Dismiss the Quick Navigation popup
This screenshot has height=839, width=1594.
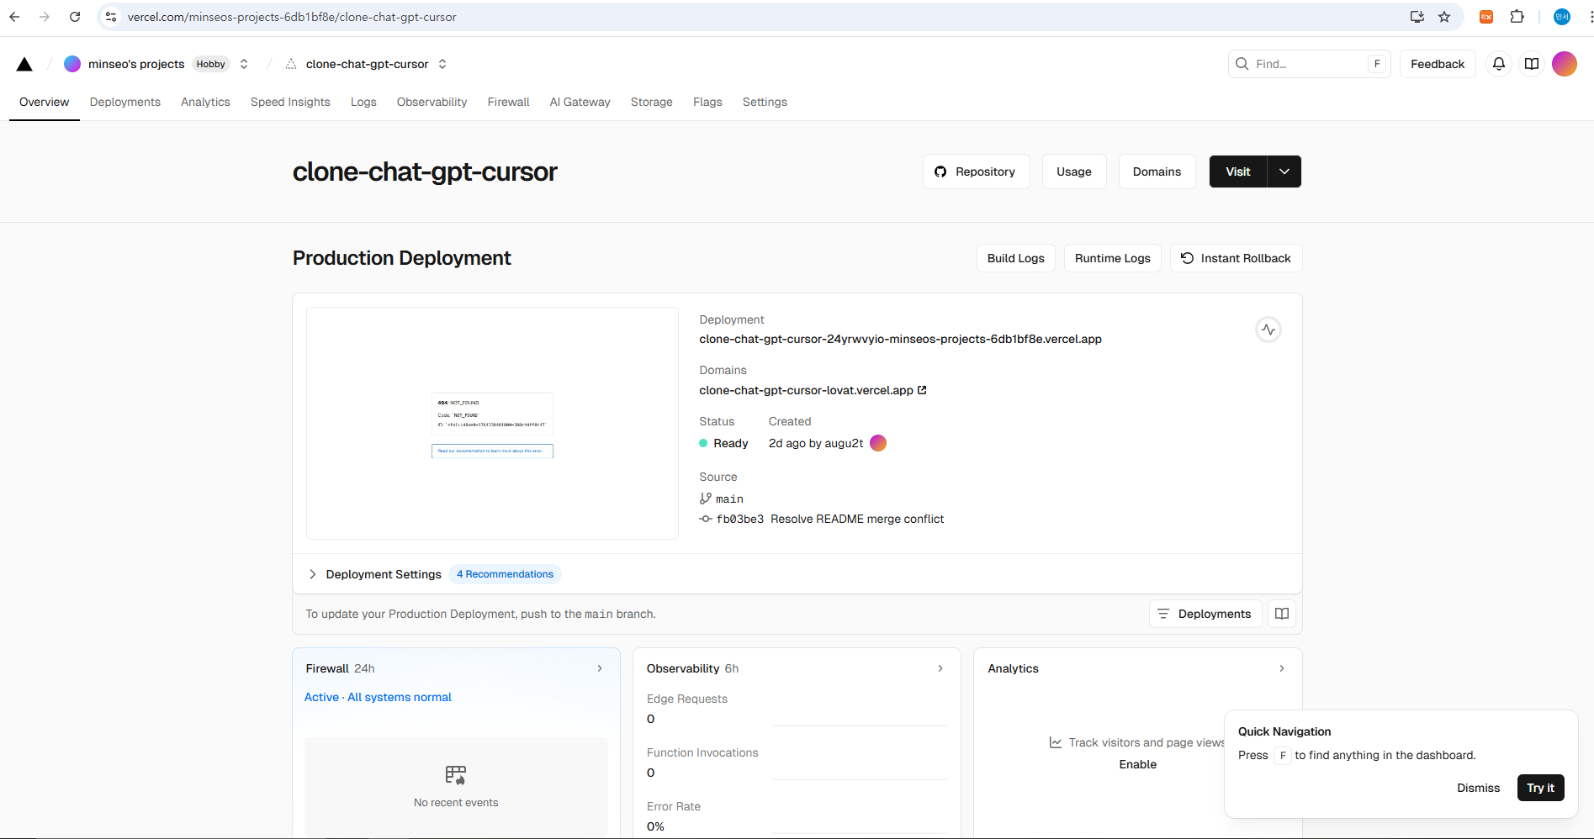pos(1479,788)
